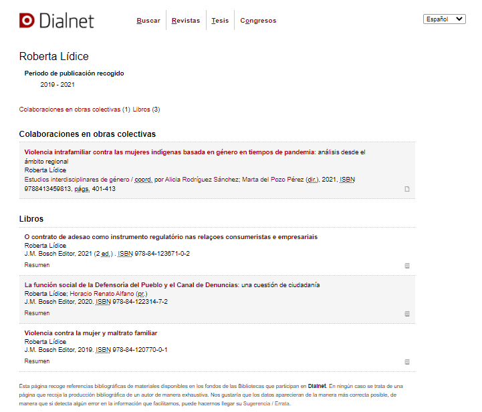Jump to Colaboraciones en obras colectivas anchor link
Image resolution: width=482 pixels, height=412 pixels.
point(70,110)
